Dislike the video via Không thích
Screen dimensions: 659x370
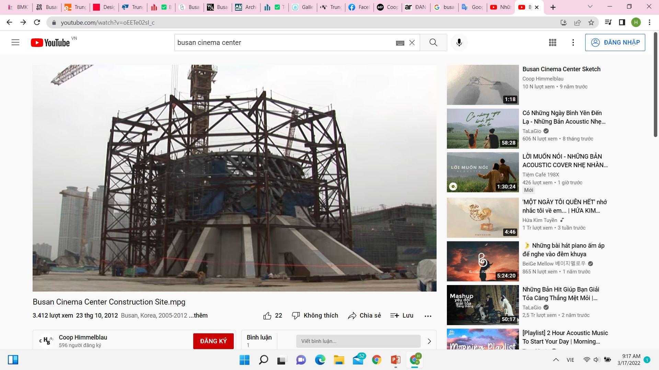point(315,316)
